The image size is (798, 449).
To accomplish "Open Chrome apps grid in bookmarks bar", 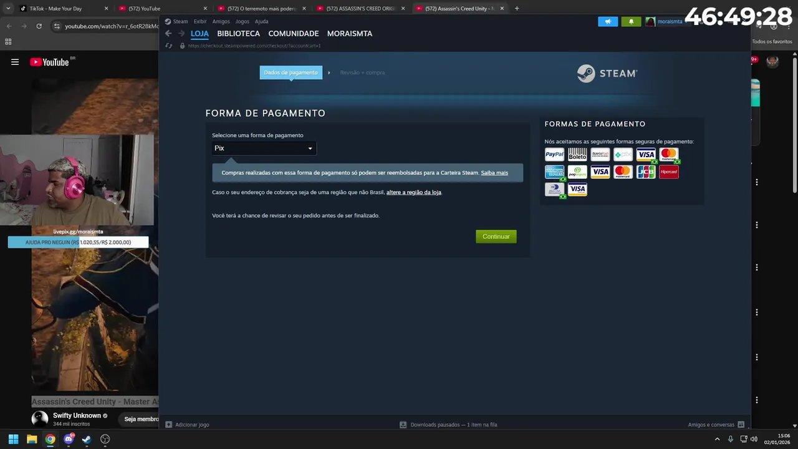I will click(8, 42).
